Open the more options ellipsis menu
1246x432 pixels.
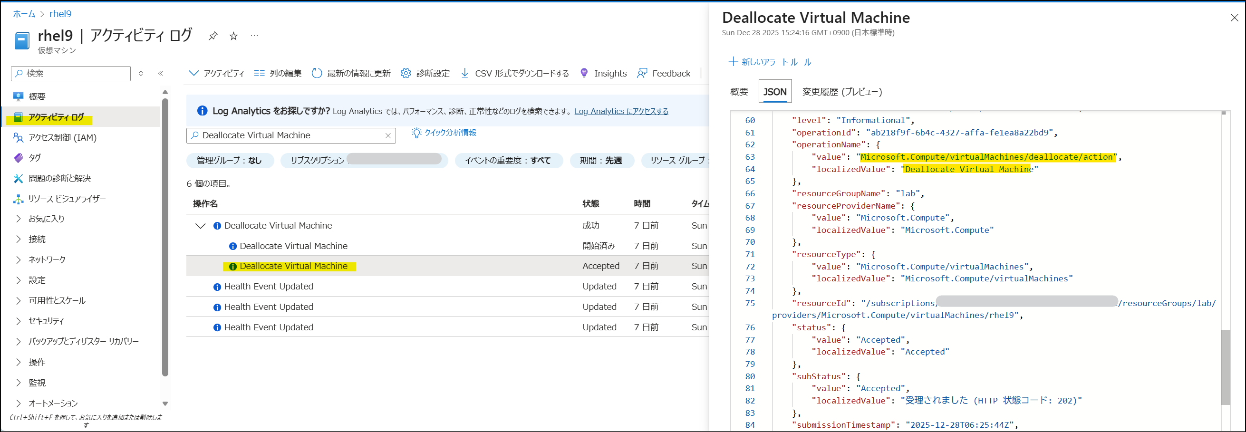pos(254,36)
